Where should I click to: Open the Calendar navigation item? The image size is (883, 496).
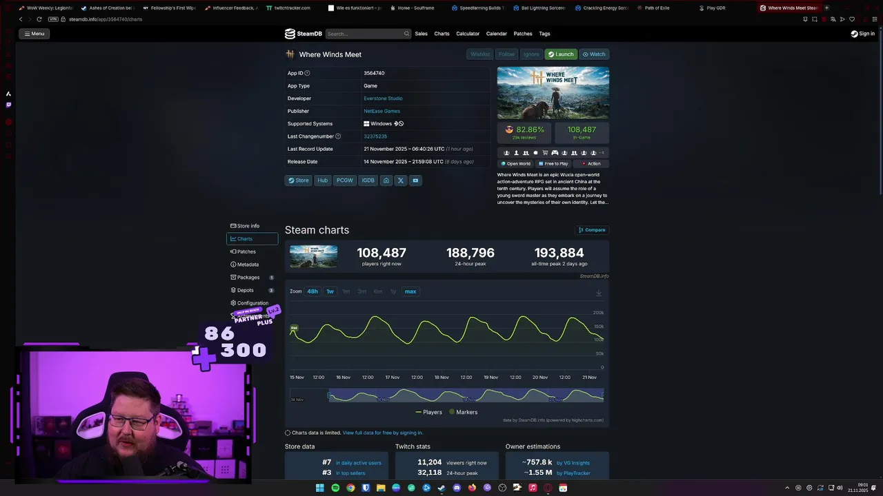click(497, 34)
